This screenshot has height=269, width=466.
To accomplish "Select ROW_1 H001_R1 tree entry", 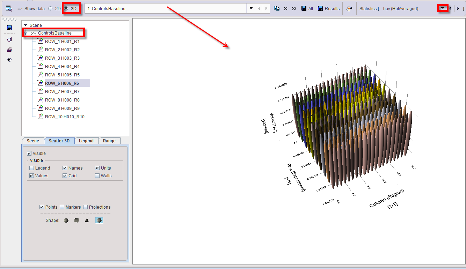I will pyautogui.click(x=62, y=41).
